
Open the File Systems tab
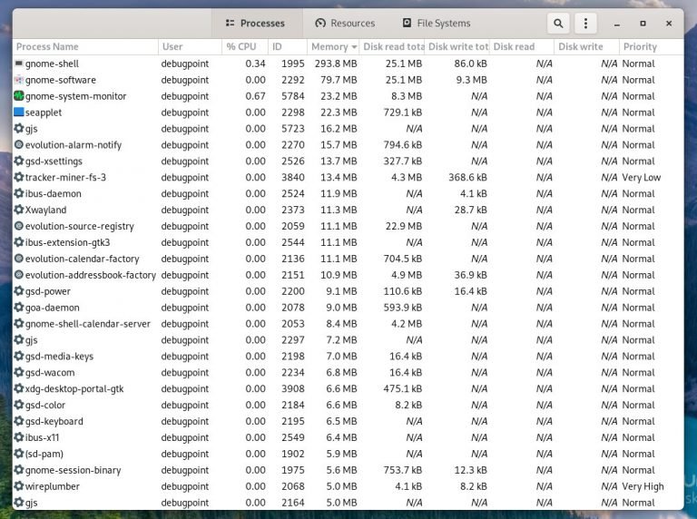(x=436, y=24)
